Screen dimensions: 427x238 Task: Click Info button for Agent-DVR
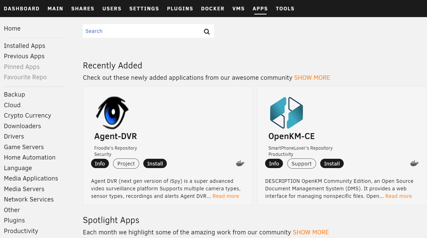coord(100,164)
